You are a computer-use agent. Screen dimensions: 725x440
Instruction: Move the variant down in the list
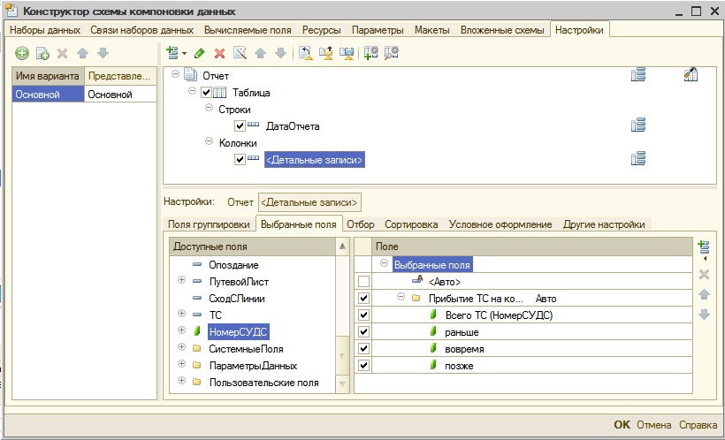tap(103, 53)
